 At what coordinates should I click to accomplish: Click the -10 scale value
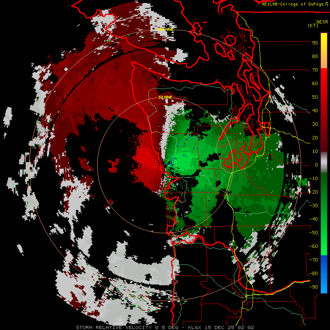pyautogui.click(x=313, y=178)
